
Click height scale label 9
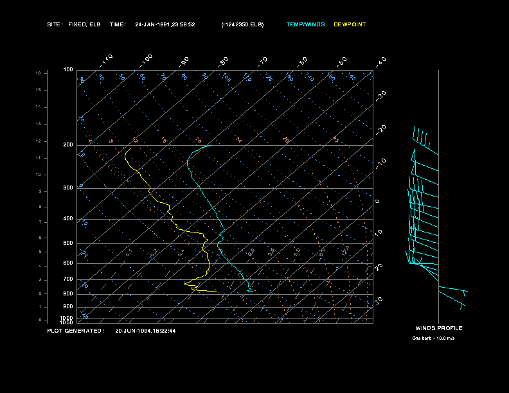(x=40, y=191)
